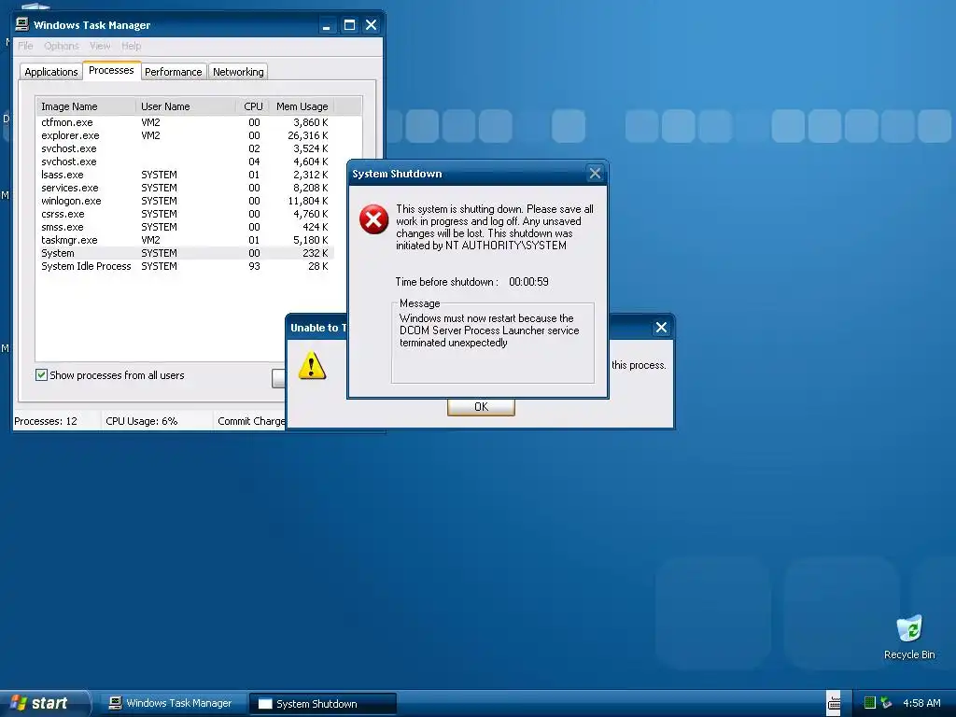Open the File menu in Task Manager
Screen dimensions: 956x717
(x=25, y=46)
